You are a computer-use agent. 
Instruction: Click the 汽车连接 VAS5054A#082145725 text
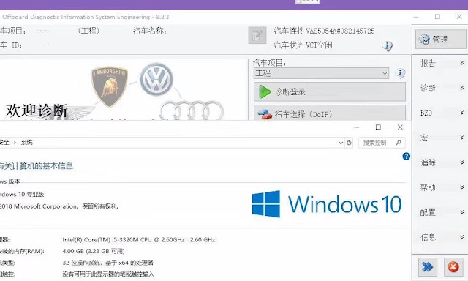(x=324, y=31)
